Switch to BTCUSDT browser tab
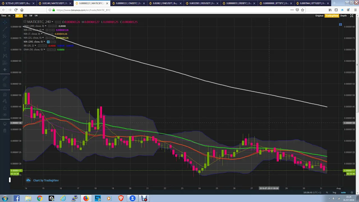 click(x=18, y=3)
